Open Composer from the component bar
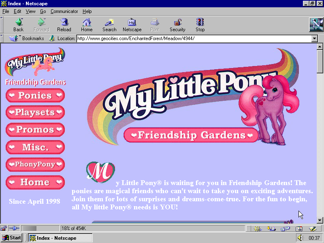 [313, 228]
